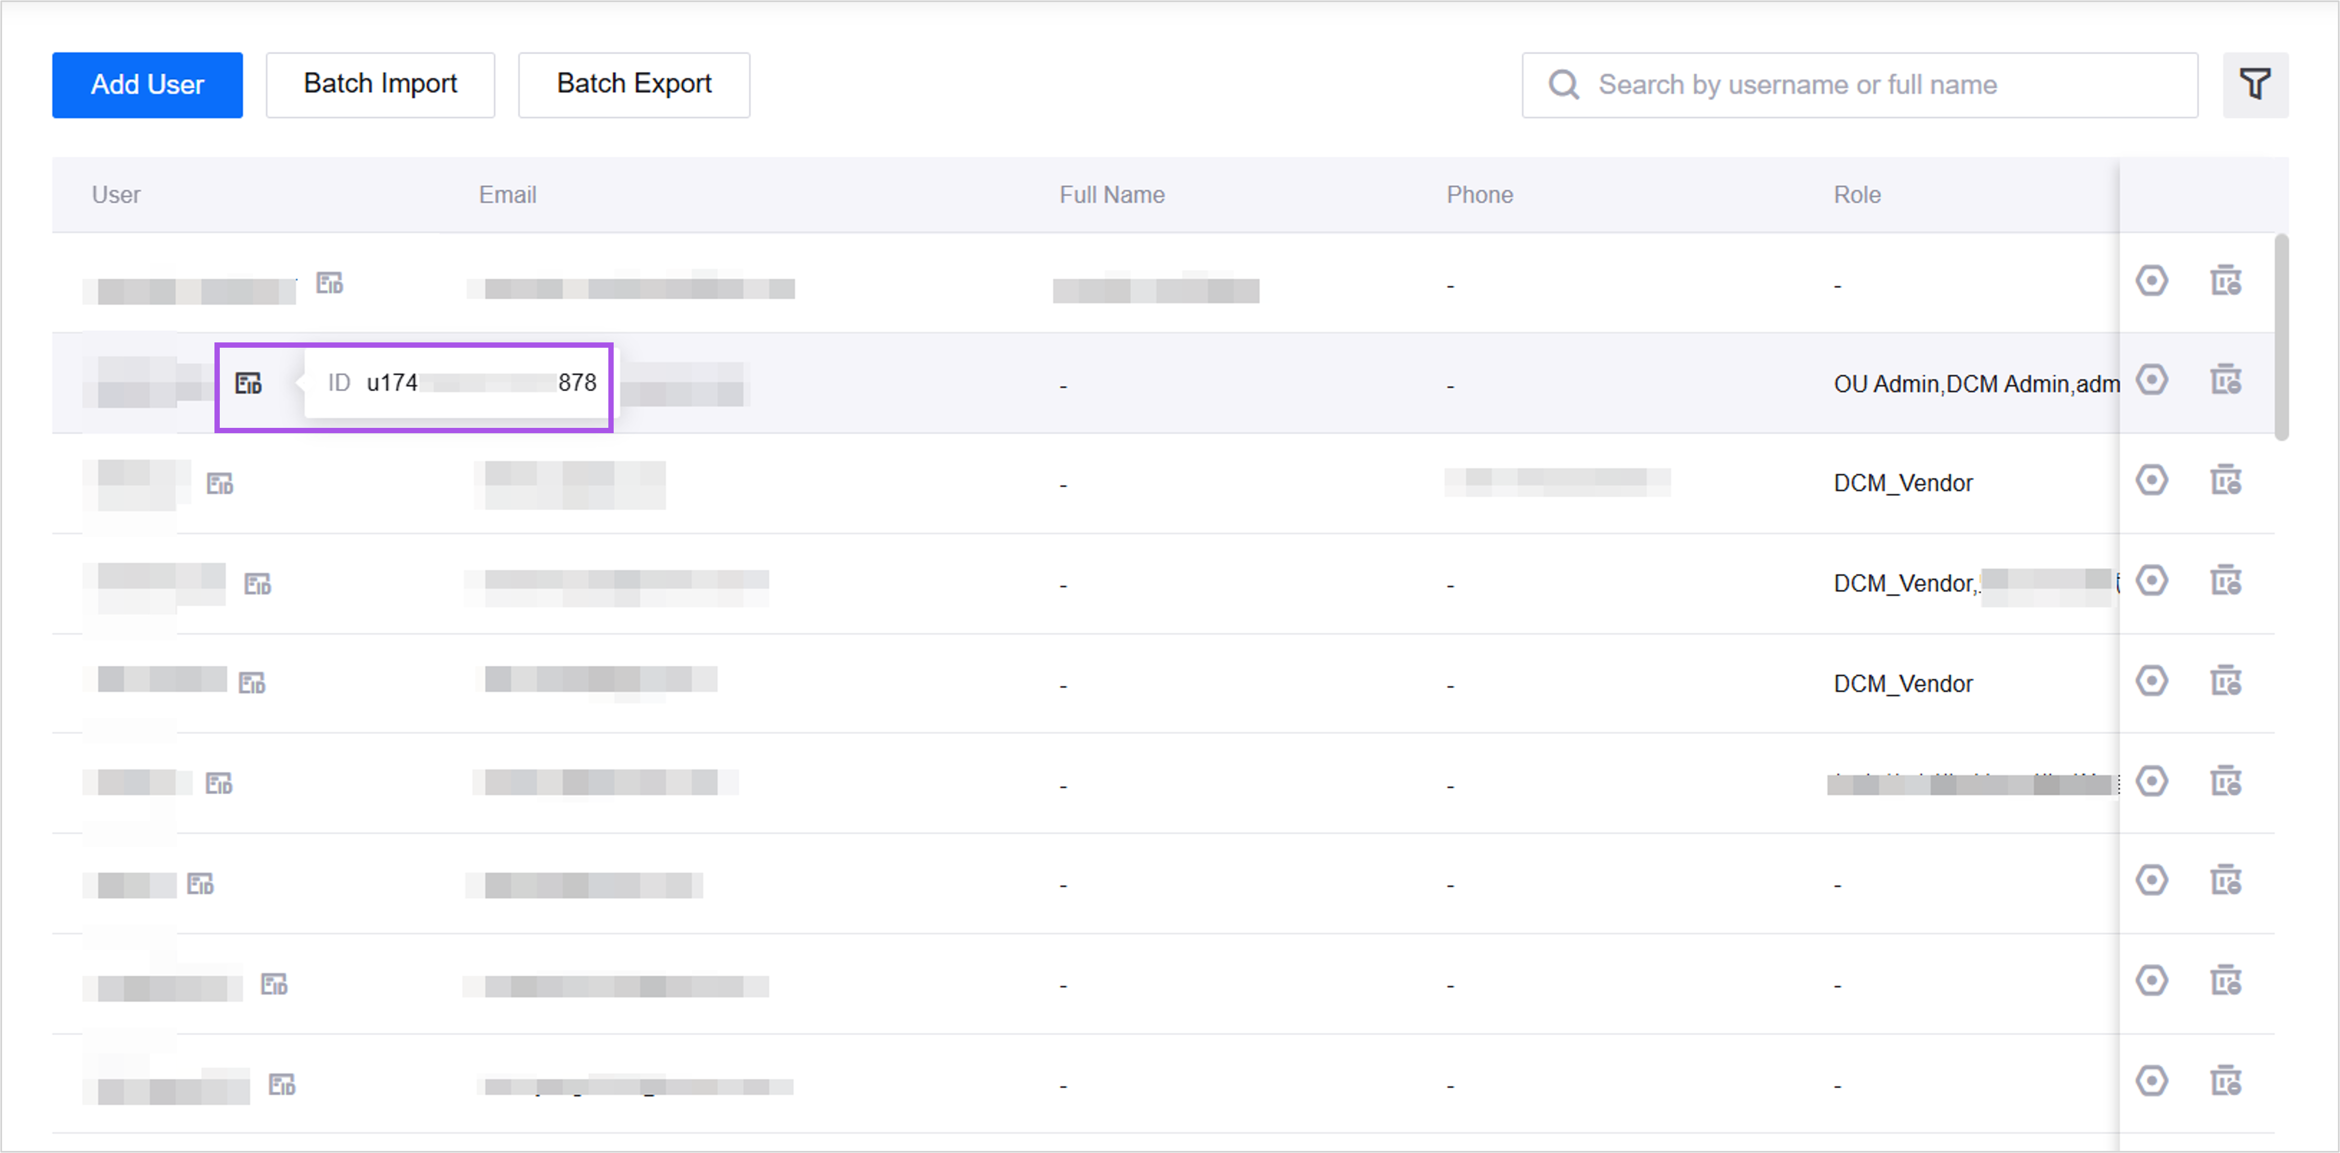Image resolution: width=2340 pixels, height=1153 pixels.
Task: Click the filter funnel icon
Action: coord(2255,84)
